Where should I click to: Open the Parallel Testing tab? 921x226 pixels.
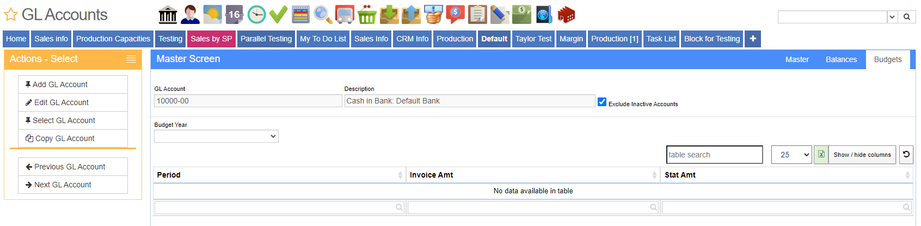click(266, 39)
